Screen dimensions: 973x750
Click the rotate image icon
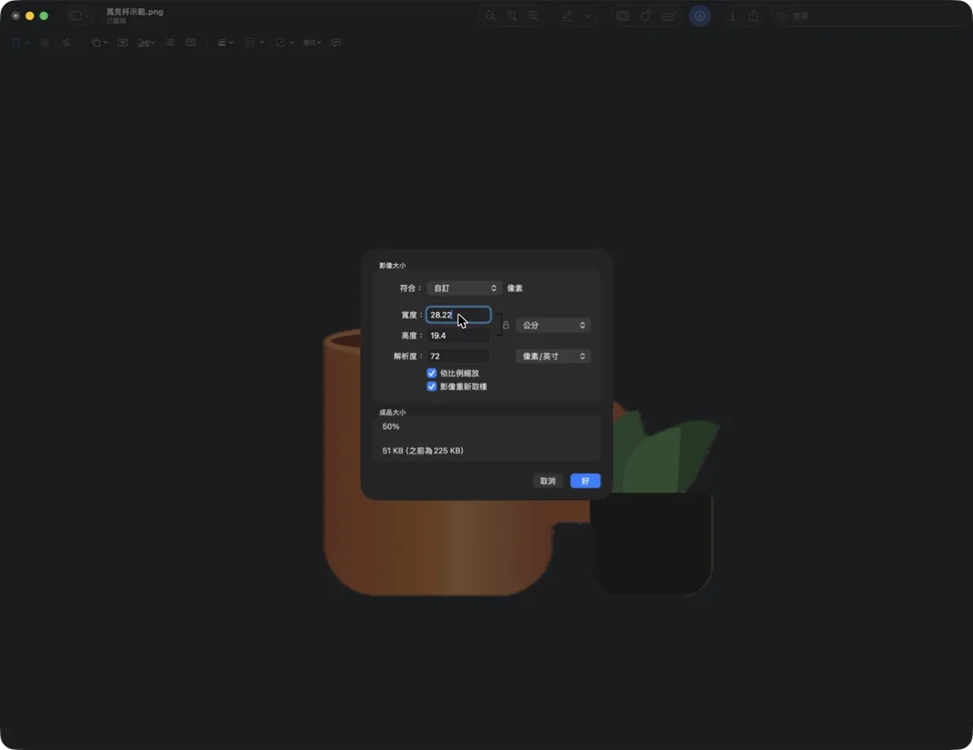(645, 16)
